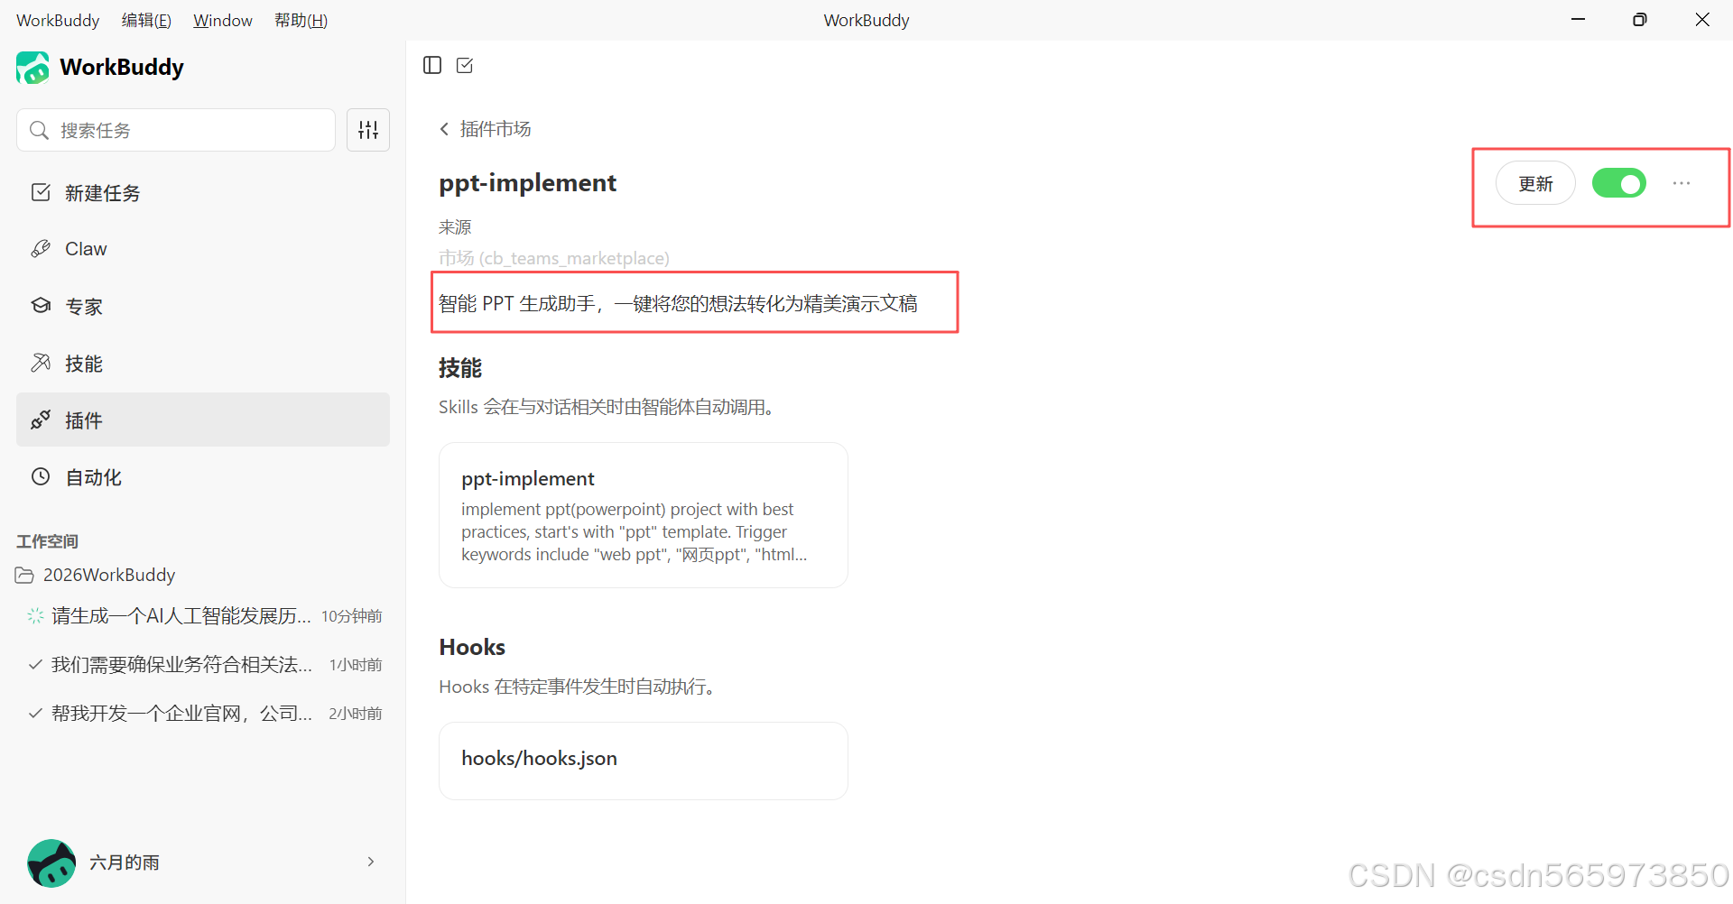Close the WorkBuddy window
The height and width of the screenshot is (904, 1733).
pos(1702,20)
